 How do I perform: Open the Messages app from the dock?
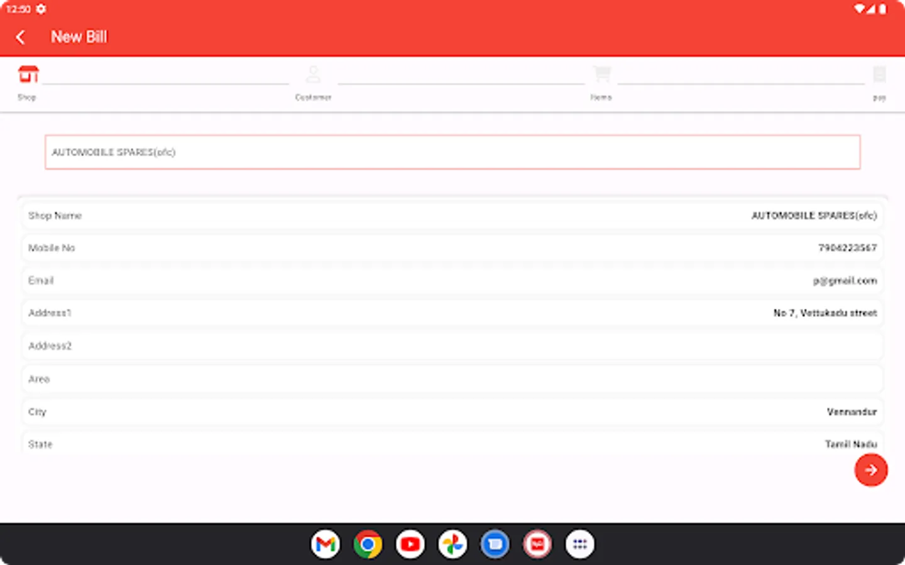495,544
